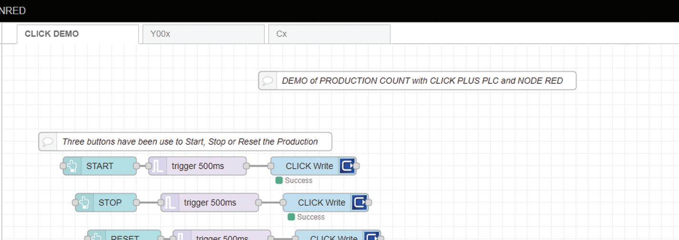Select the Three buttons comment node

[x=185, y=142]
